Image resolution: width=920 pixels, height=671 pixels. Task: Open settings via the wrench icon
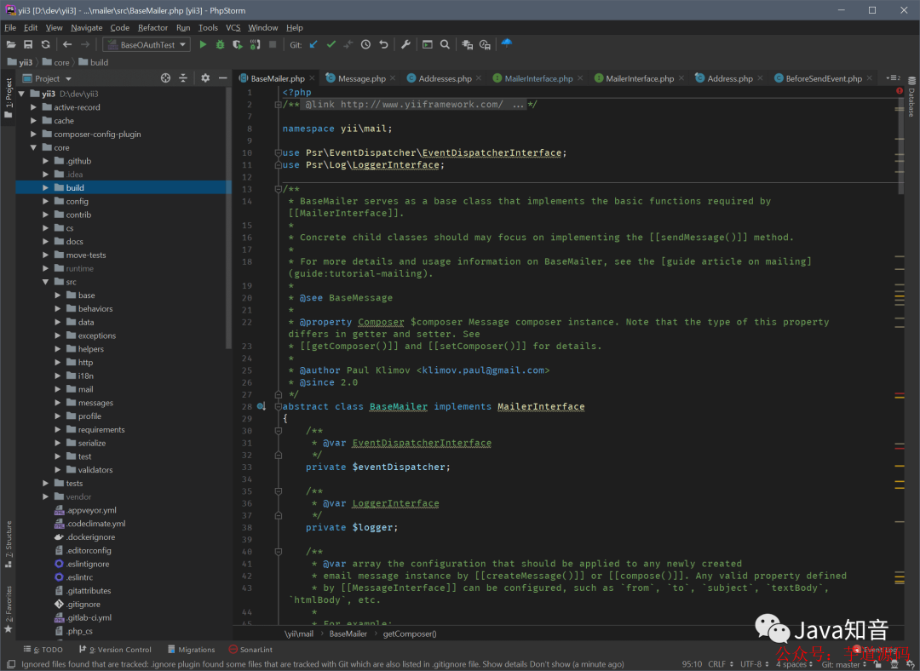[405, 44]
